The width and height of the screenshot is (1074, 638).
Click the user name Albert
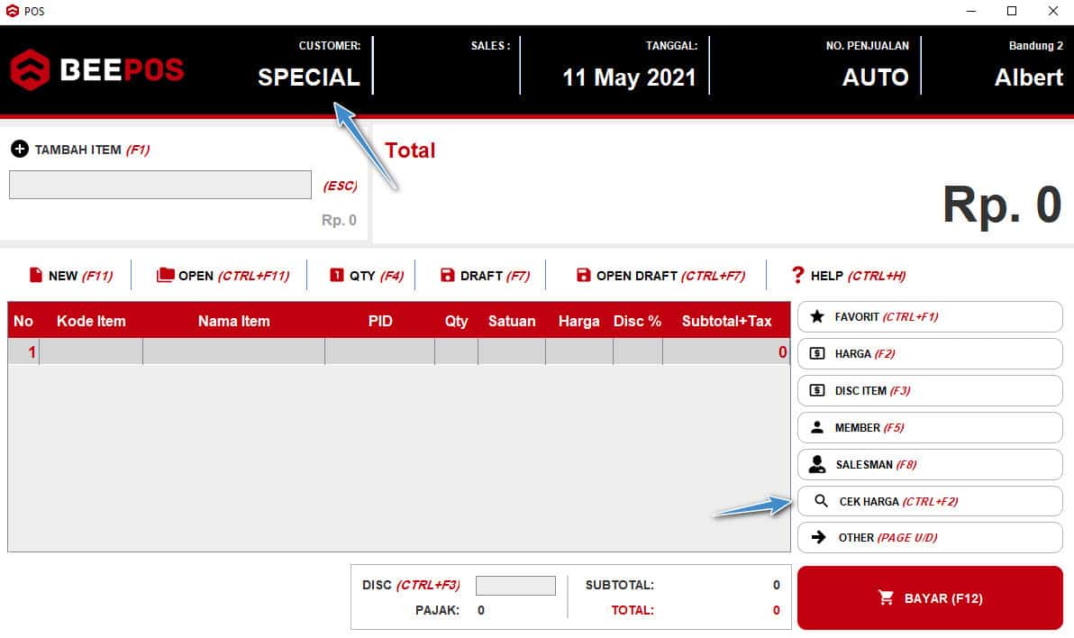click(x=1029, y=77)
